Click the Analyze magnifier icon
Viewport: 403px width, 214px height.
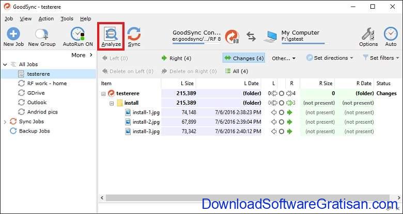[111, 34]
